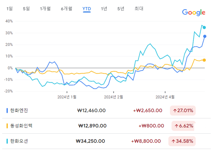Click the 30% y-axis label
Screen dimensions: 216x153
[x=9, y=33]
